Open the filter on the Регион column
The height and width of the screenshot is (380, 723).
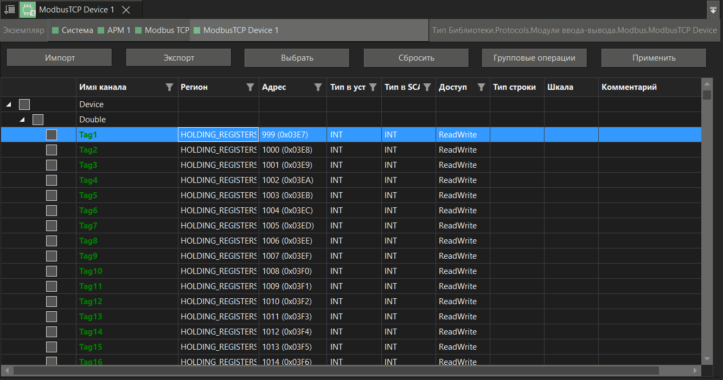(x=250, y=87)
